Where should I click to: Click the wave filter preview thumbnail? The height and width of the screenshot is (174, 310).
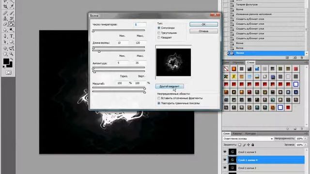pyautogui.click(x=173, y=62)
